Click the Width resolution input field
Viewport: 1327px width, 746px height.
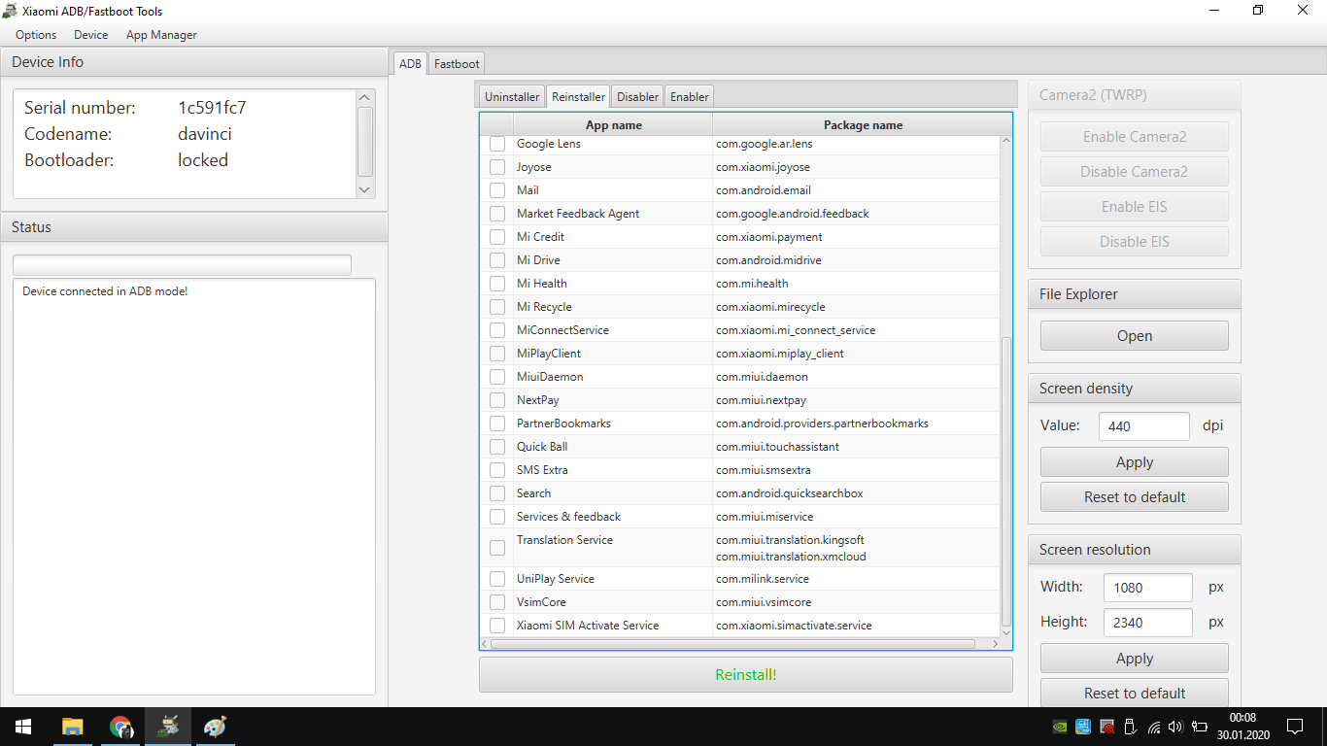tap(1148, 587)
